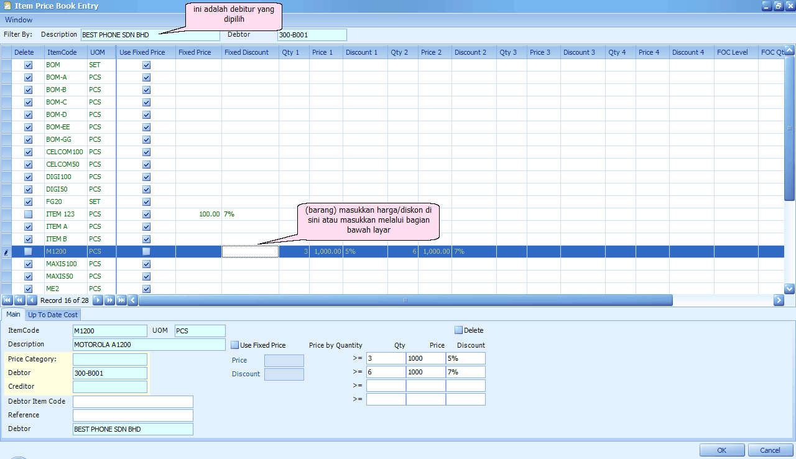Image resolution: width=796 pixels, height=459 pixels.
Task: Select the ME2 item code cell
Action: 65,289
